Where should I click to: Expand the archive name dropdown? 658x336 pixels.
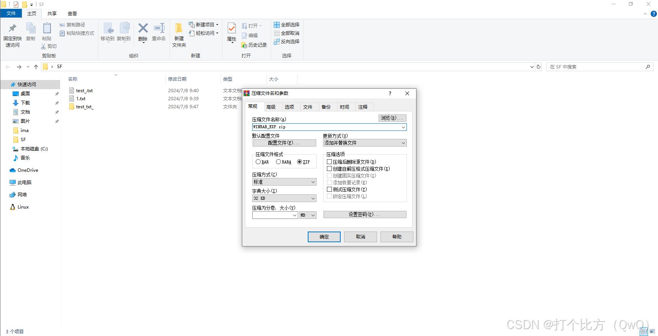403,127
